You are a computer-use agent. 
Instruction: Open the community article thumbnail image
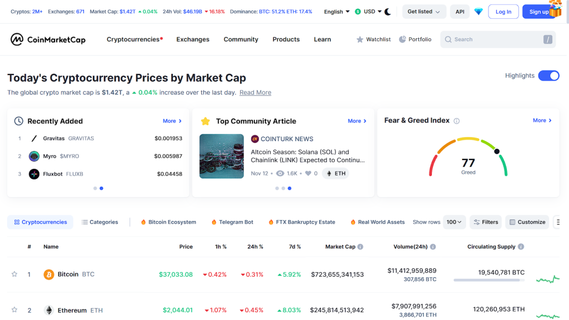click(x=222, y=156)
